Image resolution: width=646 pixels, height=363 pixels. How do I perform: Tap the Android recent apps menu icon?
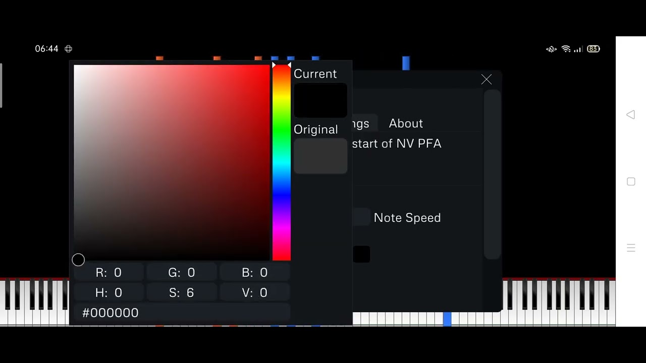click(x=631, y=248)
